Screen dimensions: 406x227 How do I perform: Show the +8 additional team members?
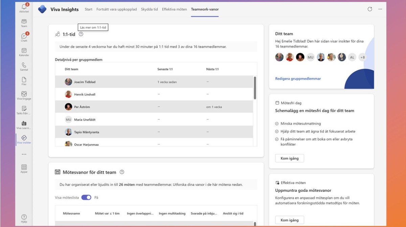(x=363, y=57)
